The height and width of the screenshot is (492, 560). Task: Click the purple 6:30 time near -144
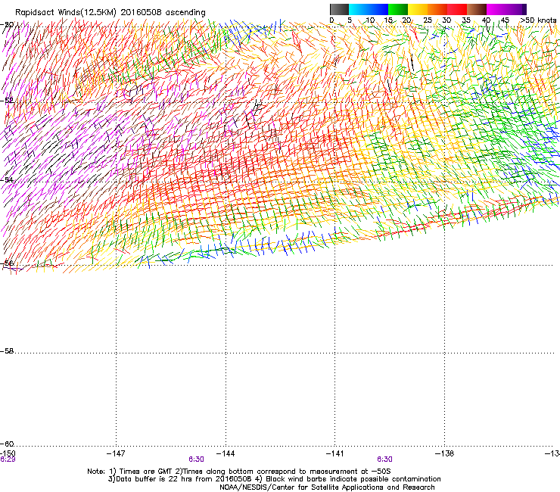(197, 459)
